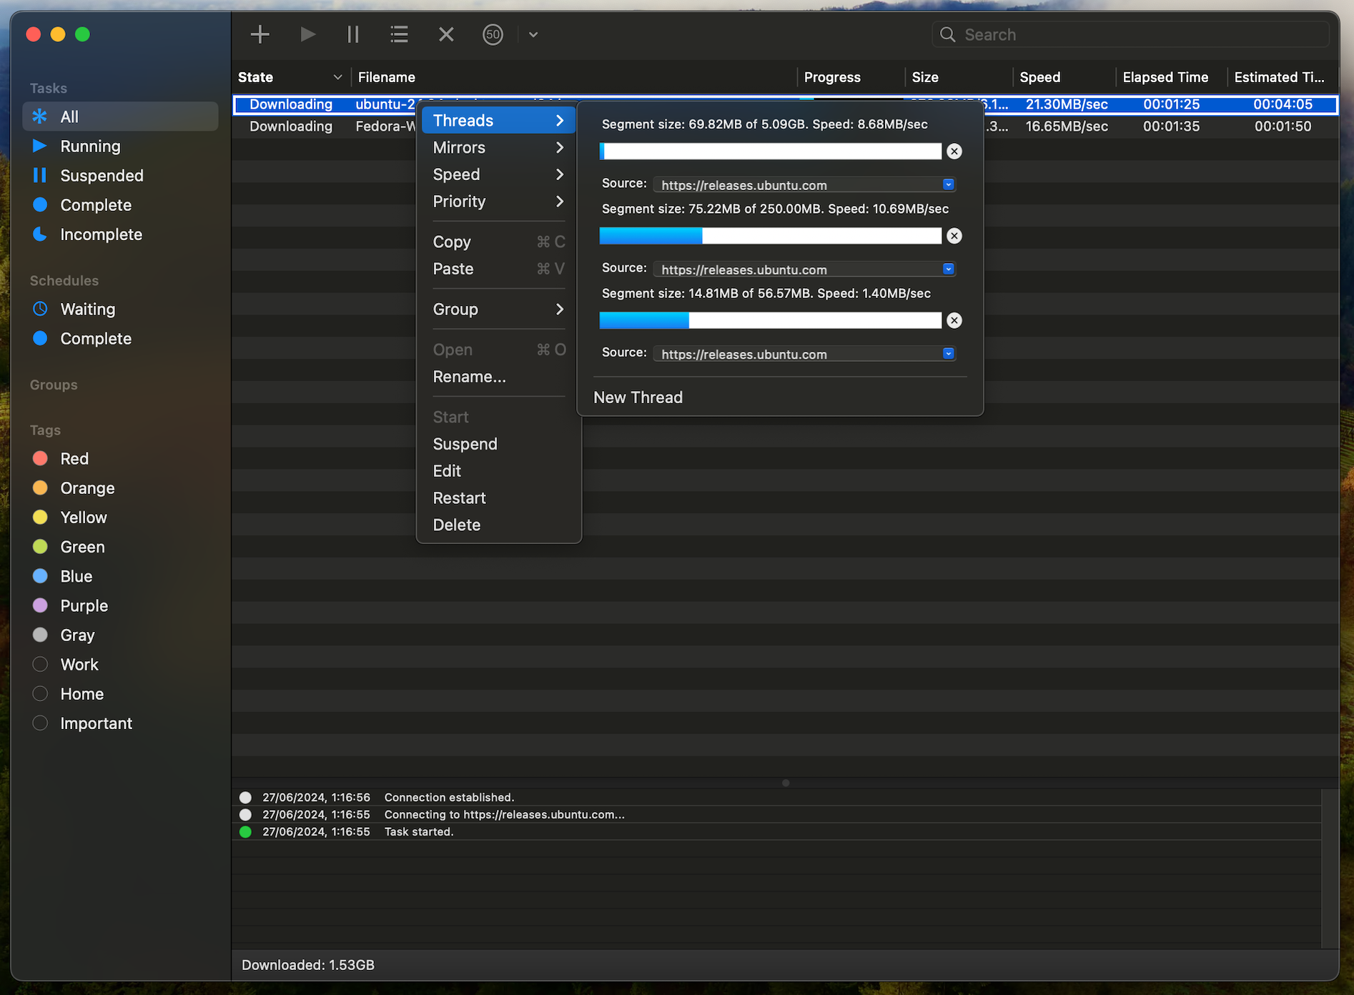This screenshot has width=1354, height=995.
Task: Expand the Group submenu
Action: [499, 309]
